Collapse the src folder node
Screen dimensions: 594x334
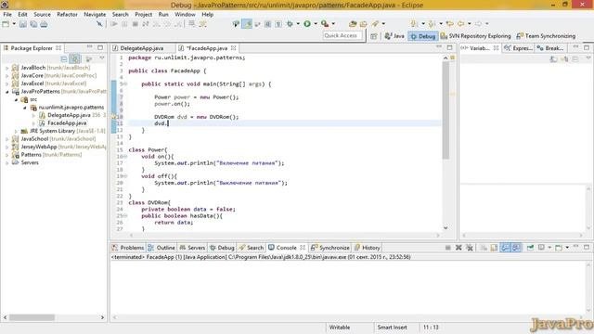click(x=16, y=99)
